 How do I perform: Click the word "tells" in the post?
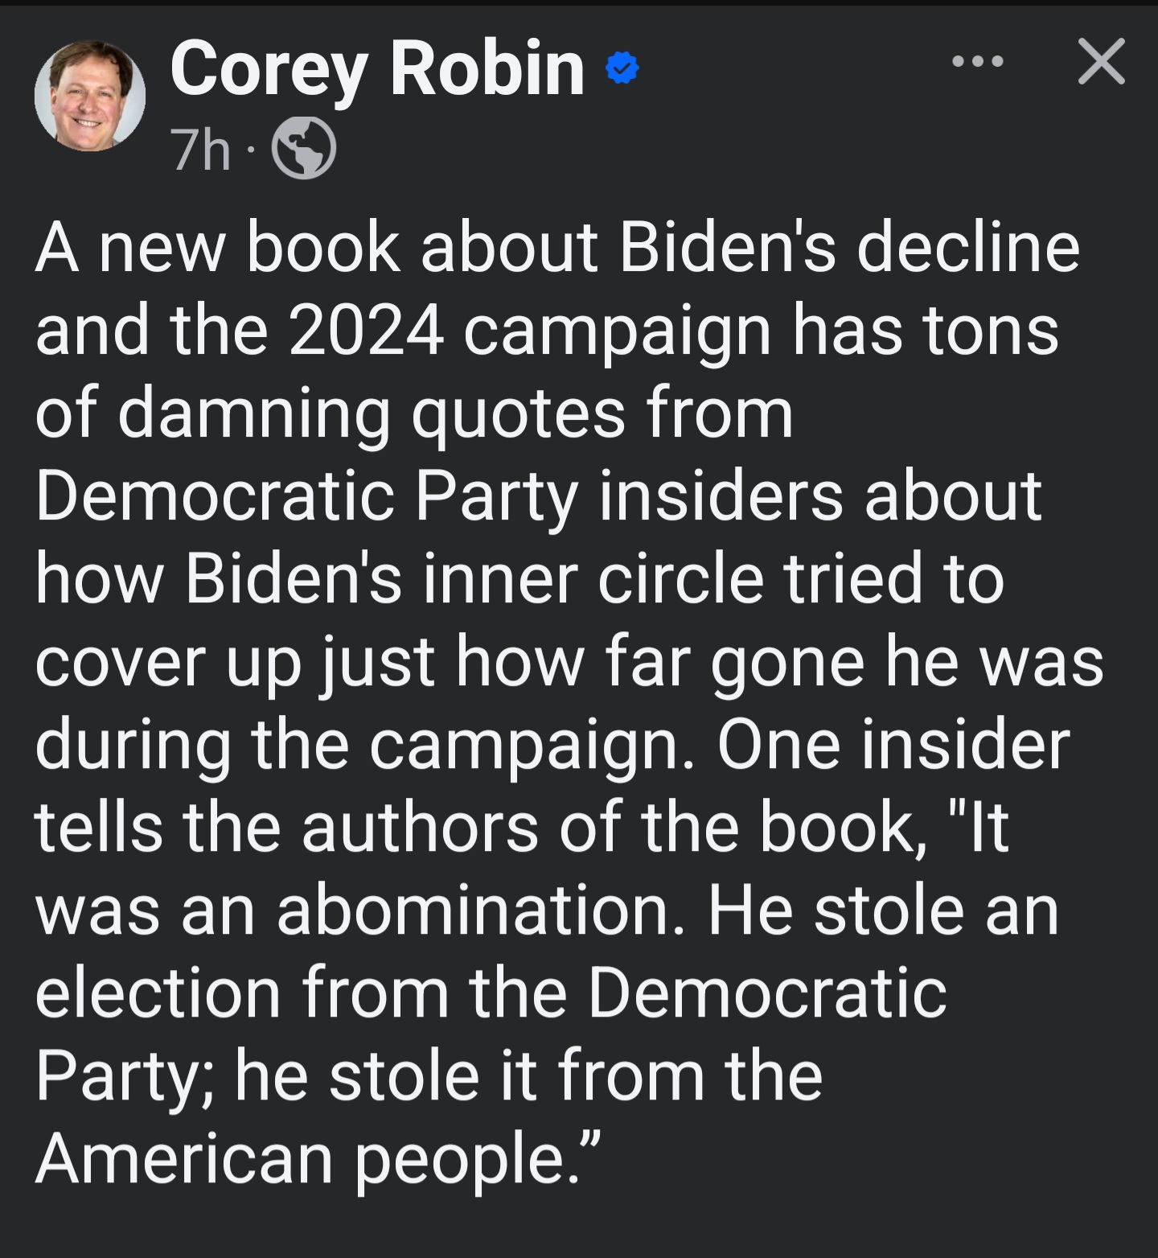click(99, 828)
